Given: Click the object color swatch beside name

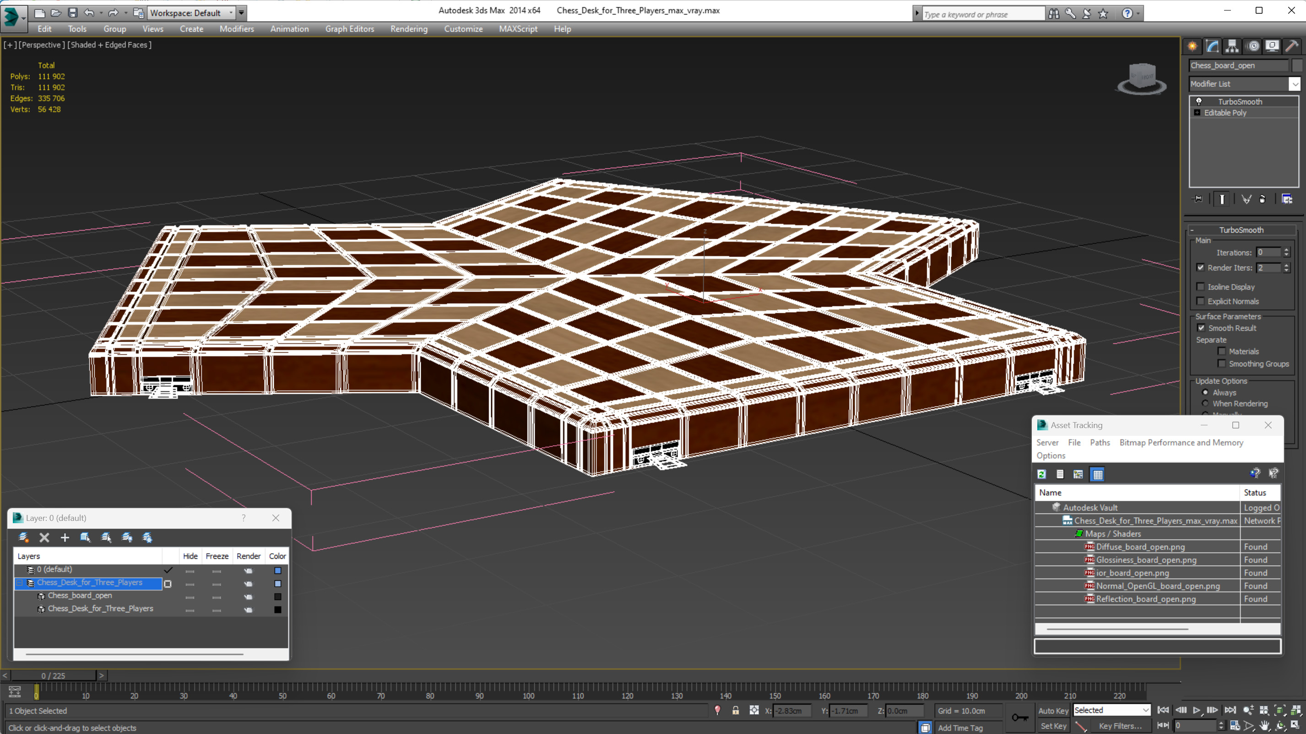Looking at the screenshot, I should click(1297, 65).
